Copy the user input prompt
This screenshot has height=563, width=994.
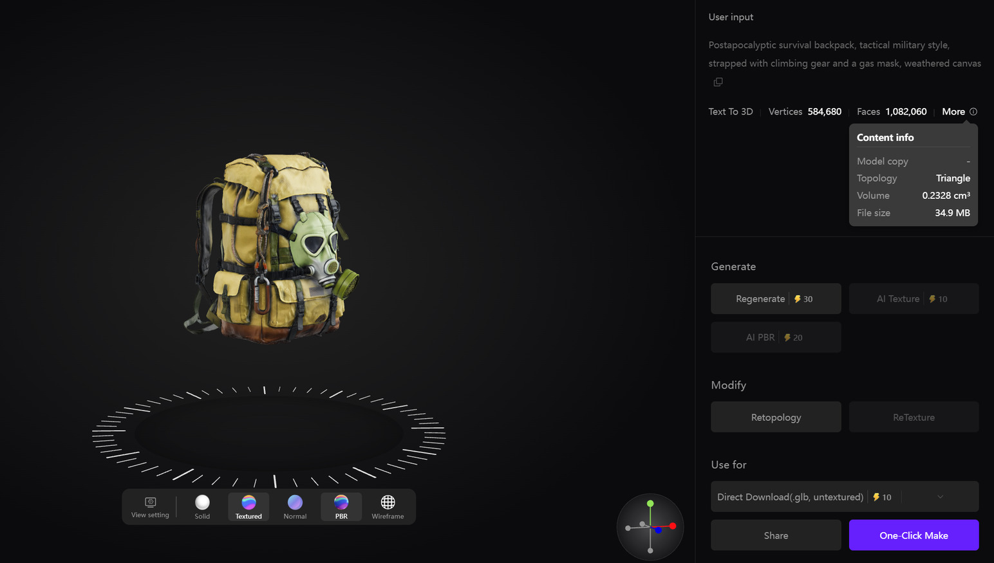click(718, 82)
